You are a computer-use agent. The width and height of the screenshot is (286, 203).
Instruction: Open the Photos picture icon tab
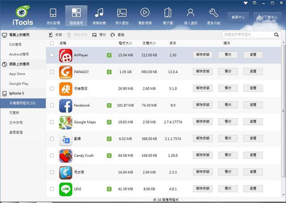[122, 16]
